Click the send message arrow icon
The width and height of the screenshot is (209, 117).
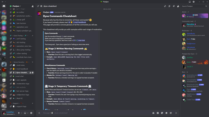(176, 113)
